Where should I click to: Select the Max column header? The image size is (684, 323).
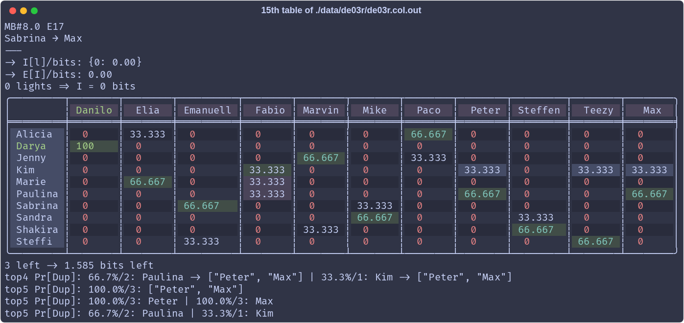pos(650,111)
